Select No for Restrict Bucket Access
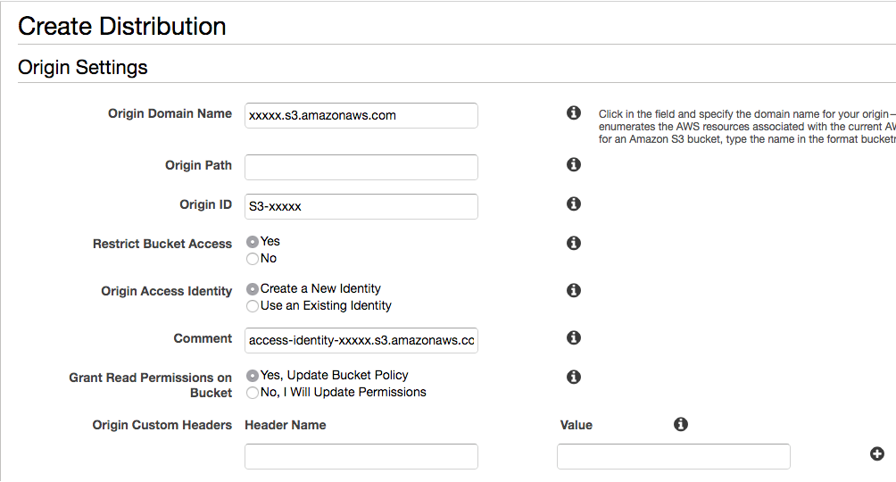 click(253, 259)
